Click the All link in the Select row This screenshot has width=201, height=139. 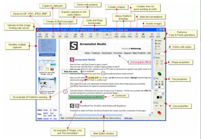tap(51, 110)
